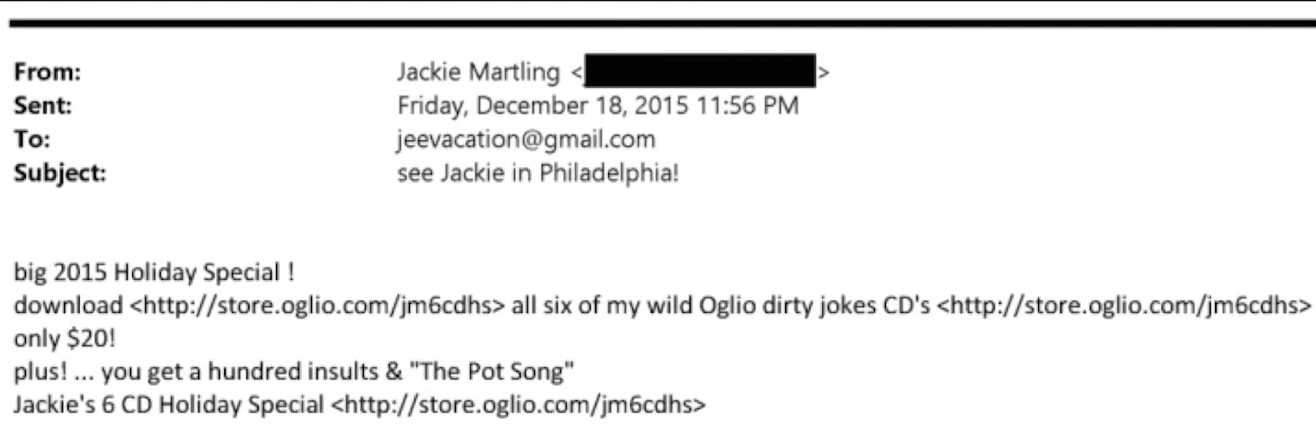Image resolution: width=1316 pixels, height=432 pixels.
Task: Click the "only $20!" price text
Action: [x=64, y=338]
